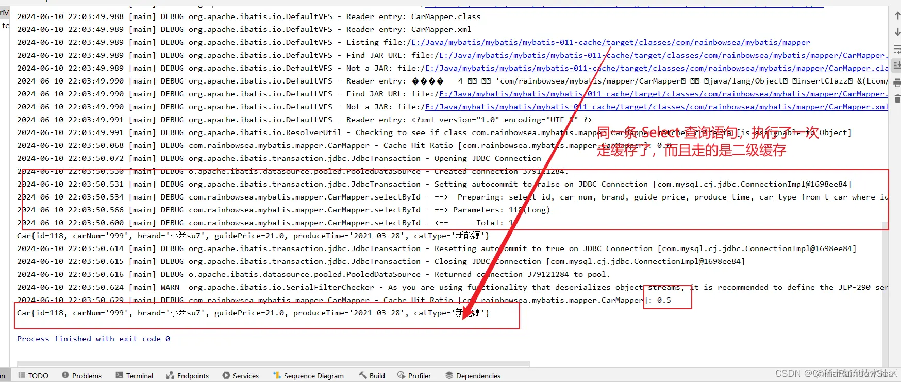The width and height of the screenshot is (901, 382).
Task: Click the Up the Stack Trace arrow icon
Action: [897, 16]
